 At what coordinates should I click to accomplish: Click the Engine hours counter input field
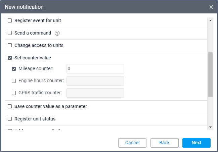[x=95, y=81]
